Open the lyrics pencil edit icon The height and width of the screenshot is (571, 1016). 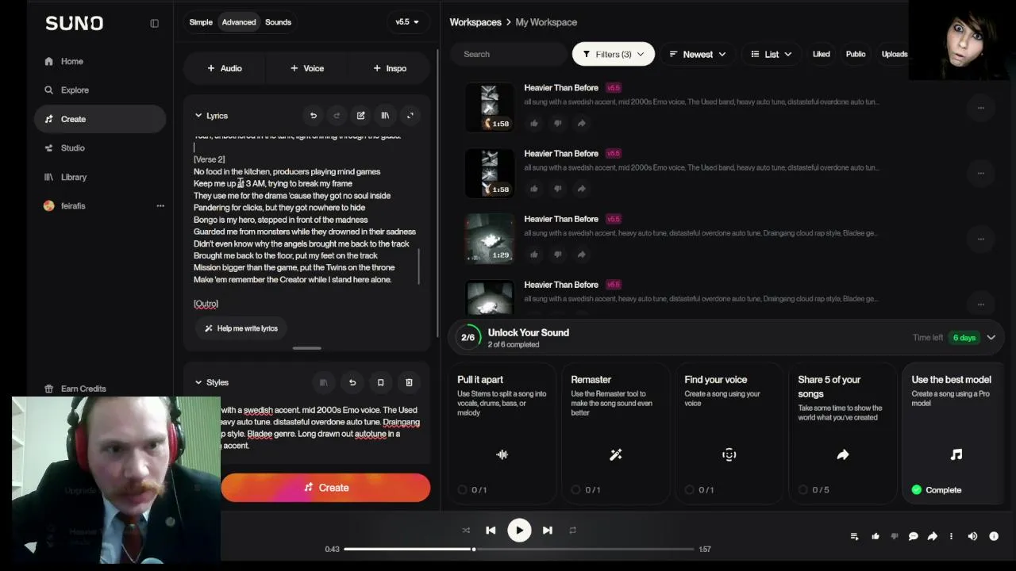(361, 116)
